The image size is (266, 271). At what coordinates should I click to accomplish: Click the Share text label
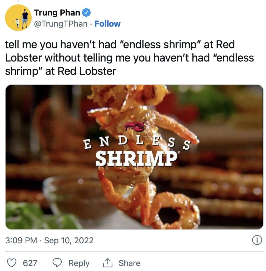(129, 263)
